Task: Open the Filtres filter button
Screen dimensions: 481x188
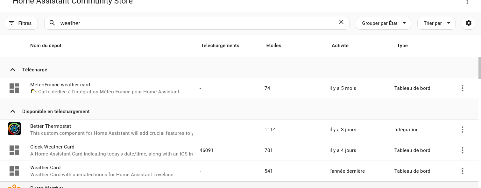Action: pos(21,23)
